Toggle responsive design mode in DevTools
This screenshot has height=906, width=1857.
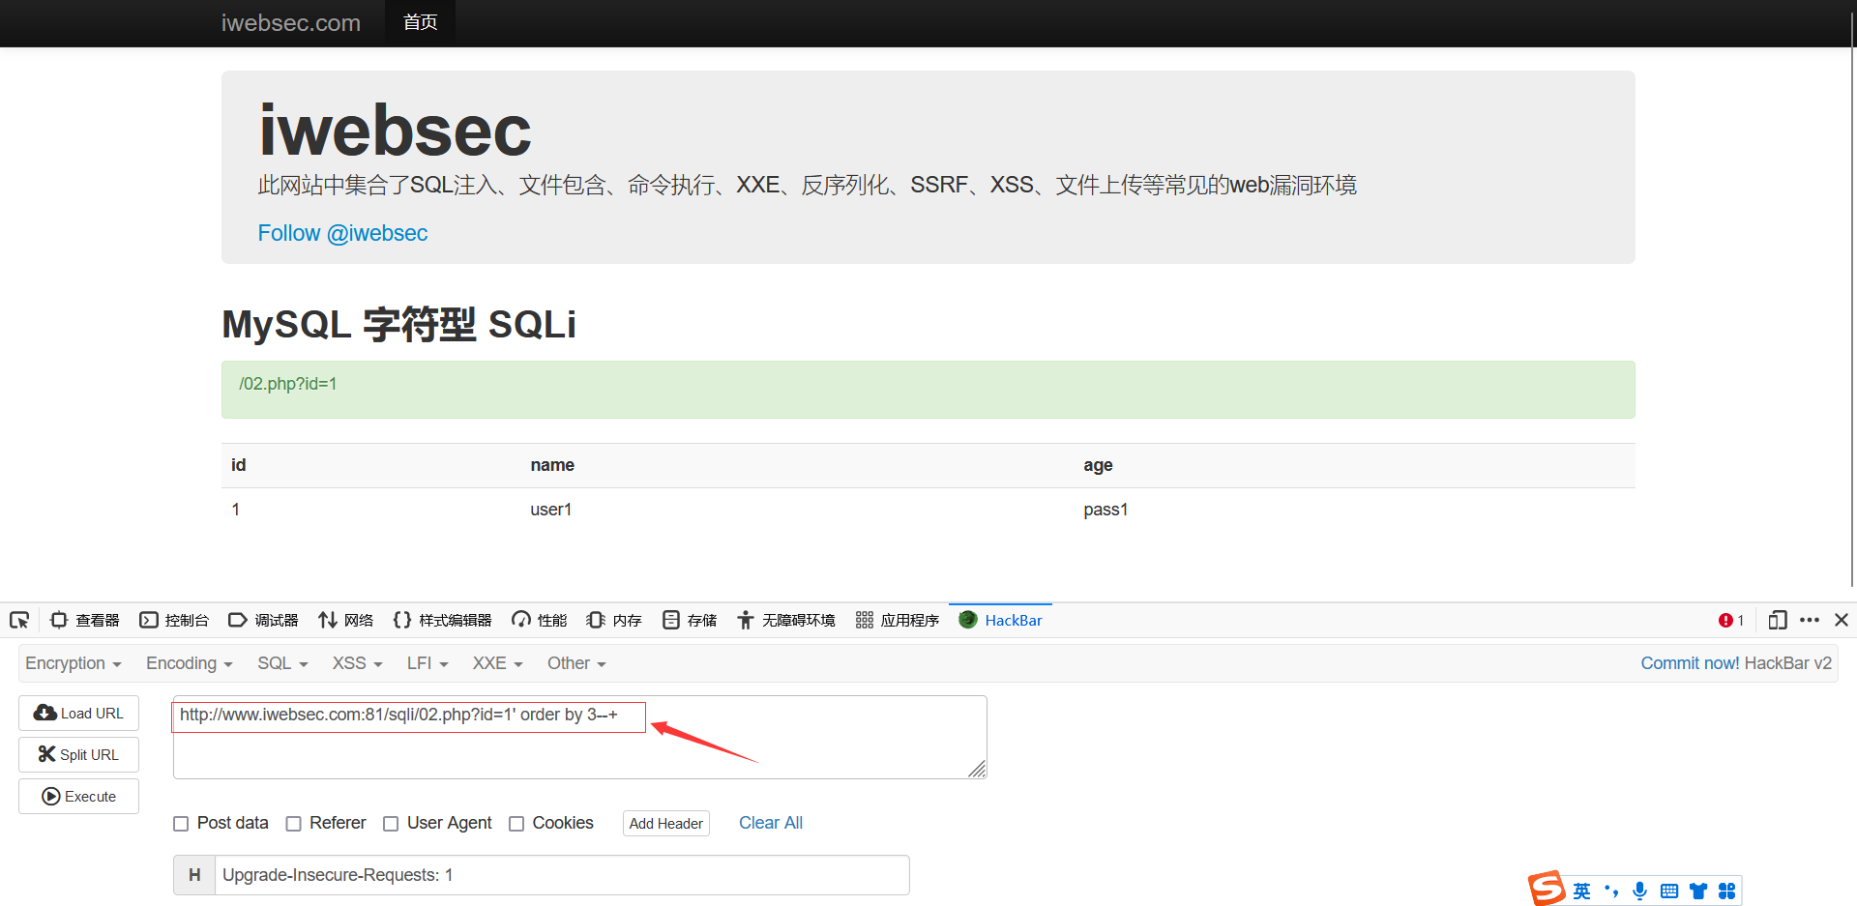[x=1778, y=620]
